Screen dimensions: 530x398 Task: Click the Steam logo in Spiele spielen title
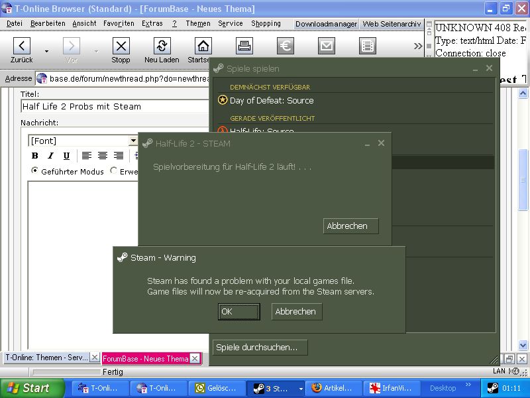click(x=219, y=69)
